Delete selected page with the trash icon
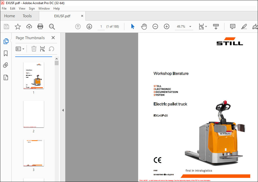Screen dimensions: 258x182 click(34, 49)
